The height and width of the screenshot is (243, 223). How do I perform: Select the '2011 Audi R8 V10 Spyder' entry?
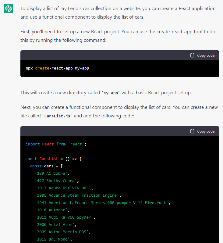coord(65,217)
